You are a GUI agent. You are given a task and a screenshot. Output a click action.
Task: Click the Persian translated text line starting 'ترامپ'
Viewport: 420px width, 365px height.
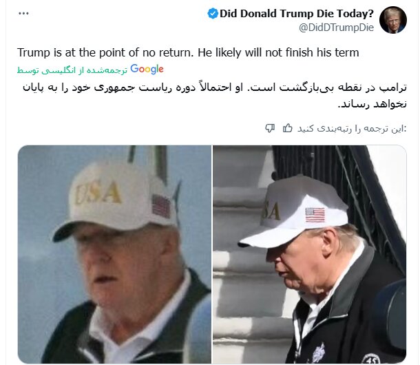click(215, 87)
